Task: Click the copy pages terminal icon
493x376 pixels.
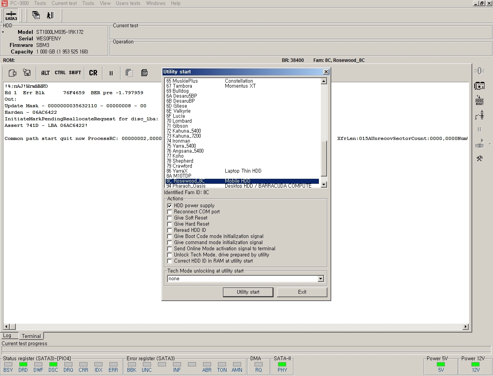Action: click(x=129, y=73)
